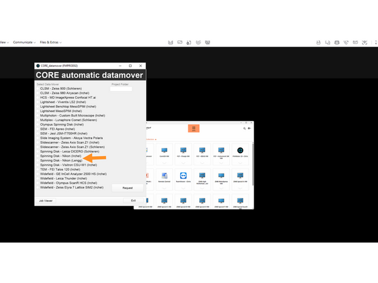Expand chevron under ZMB MetaXpress VM card

(x=221, y=188)
